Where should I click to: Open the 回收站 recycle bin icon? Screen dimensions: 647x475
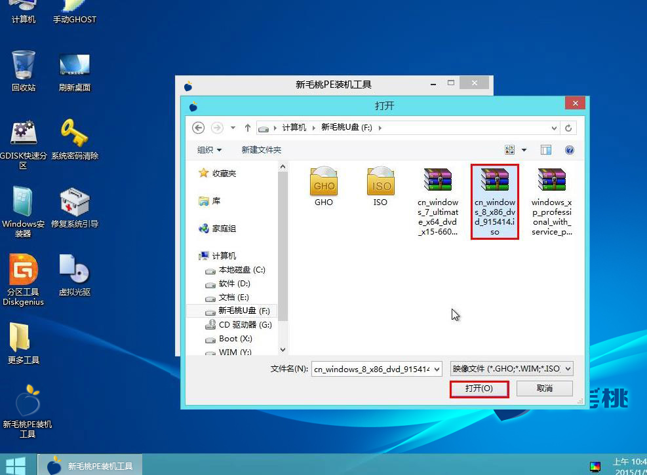[x=23, y=71]
